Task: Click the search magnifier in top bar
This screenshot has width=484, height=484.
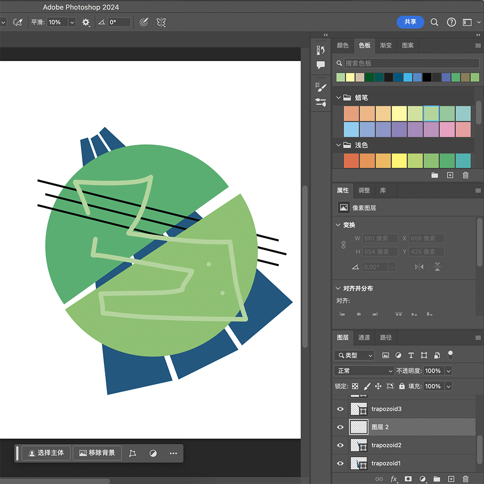Action: 435,22
